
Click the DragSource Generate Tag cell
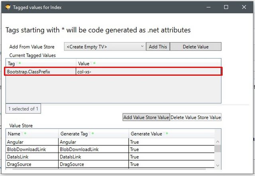(x=94, y=164)
